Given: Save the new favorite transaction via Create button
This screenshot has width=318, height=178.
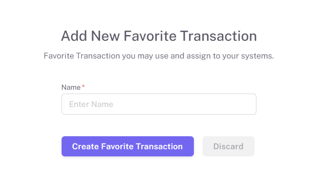Looking at the screenshot, I should pos(127,146).
